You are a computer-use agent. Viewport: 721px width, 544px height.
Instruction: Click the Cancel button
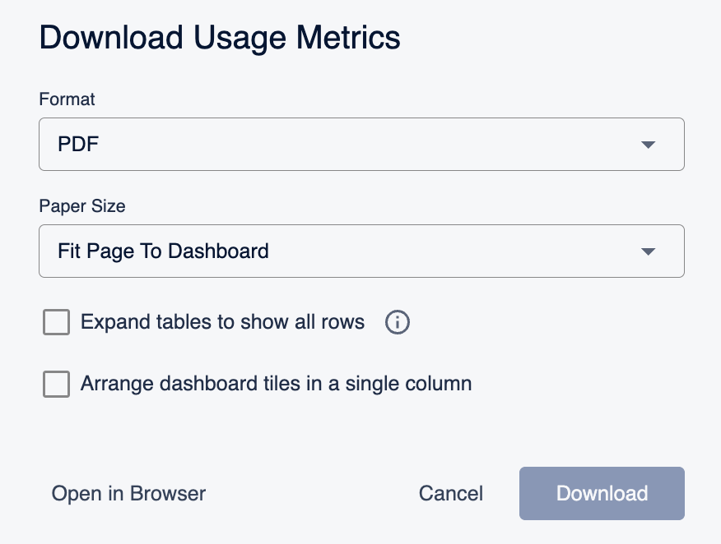(x=451, y=494)
